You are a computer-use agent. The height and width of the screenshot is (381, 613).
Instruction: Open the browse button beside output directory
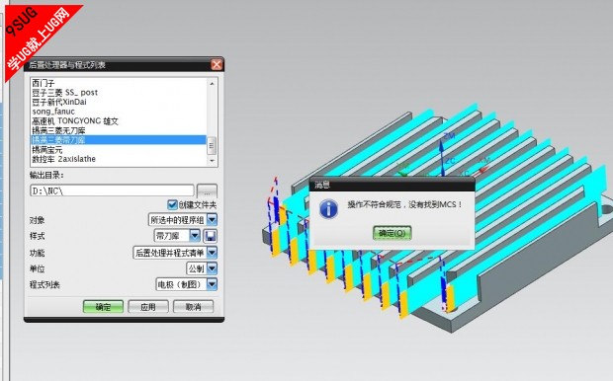pyautogui.click(x=207, y=190)
